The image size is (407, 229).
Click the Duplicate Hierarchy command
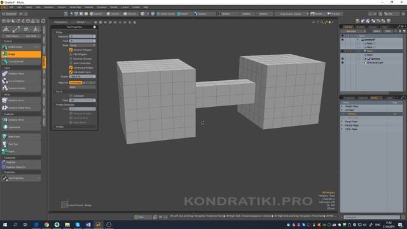coord(21,167)
